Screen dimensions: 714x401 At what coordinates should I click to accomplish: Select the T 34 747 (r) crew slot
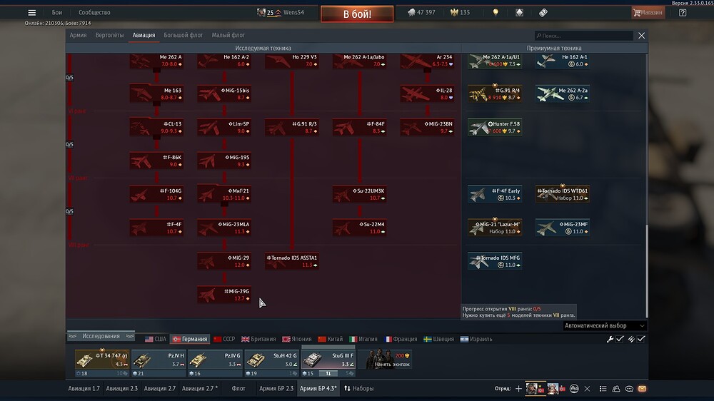[101, 362]
